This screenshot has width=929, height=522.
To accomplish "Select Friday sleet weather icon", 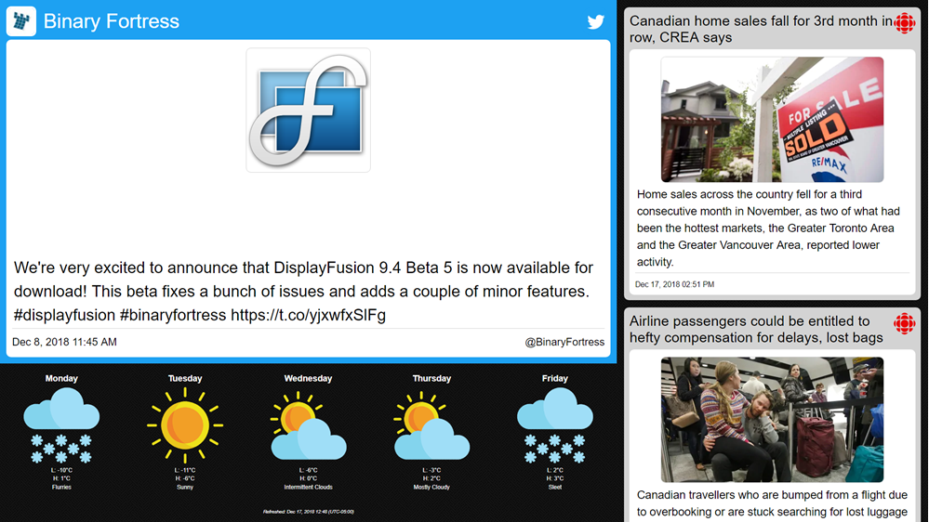I will 554,425.
